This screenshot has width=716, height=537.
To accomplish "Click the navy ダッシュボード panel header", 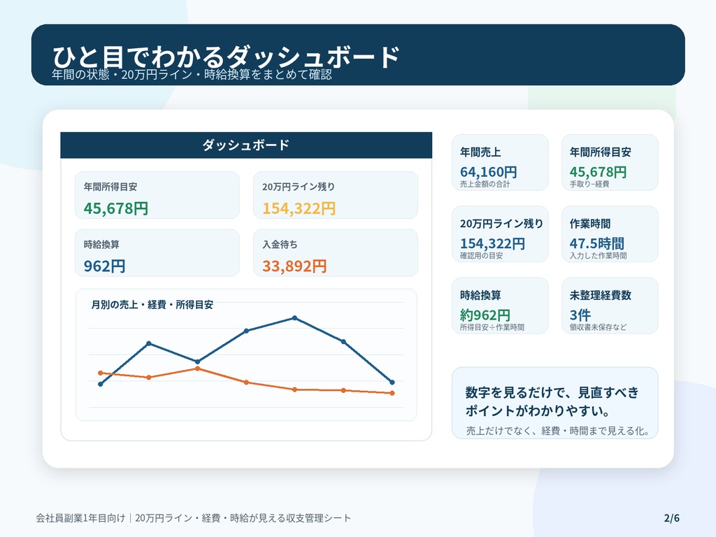I will (x=246, y=145).
